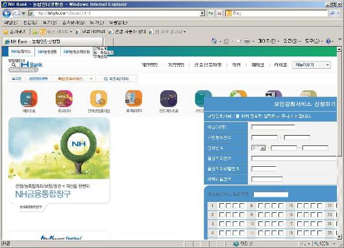This screenshot has height=248, width=344.
Task: Click the Read mail icon in command bar
Action: [x=239, y=41]
